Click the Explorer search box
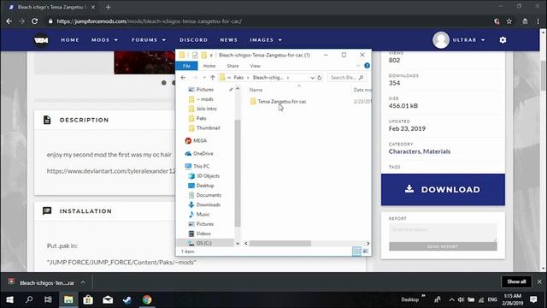Viewport: 547px width, 308px height. click(347, 78)
